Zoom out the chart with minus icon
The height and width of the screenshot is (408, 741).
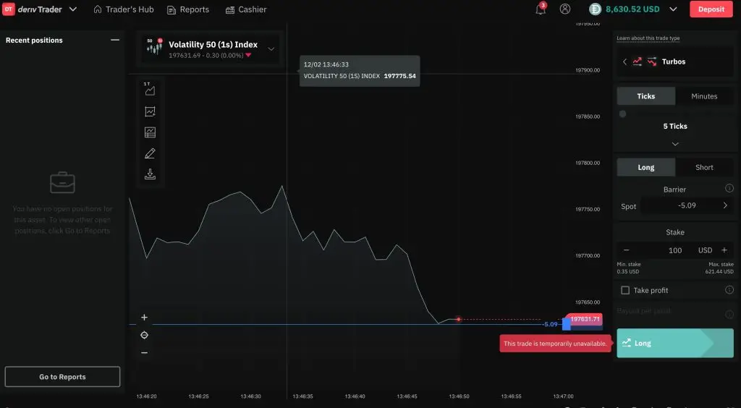pyautogui.click(x=144, y=353)
